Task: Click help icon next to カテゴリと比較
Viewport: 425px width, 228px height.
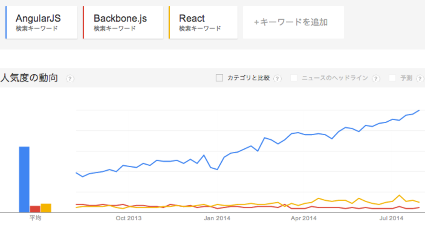Action: point(277,79)
